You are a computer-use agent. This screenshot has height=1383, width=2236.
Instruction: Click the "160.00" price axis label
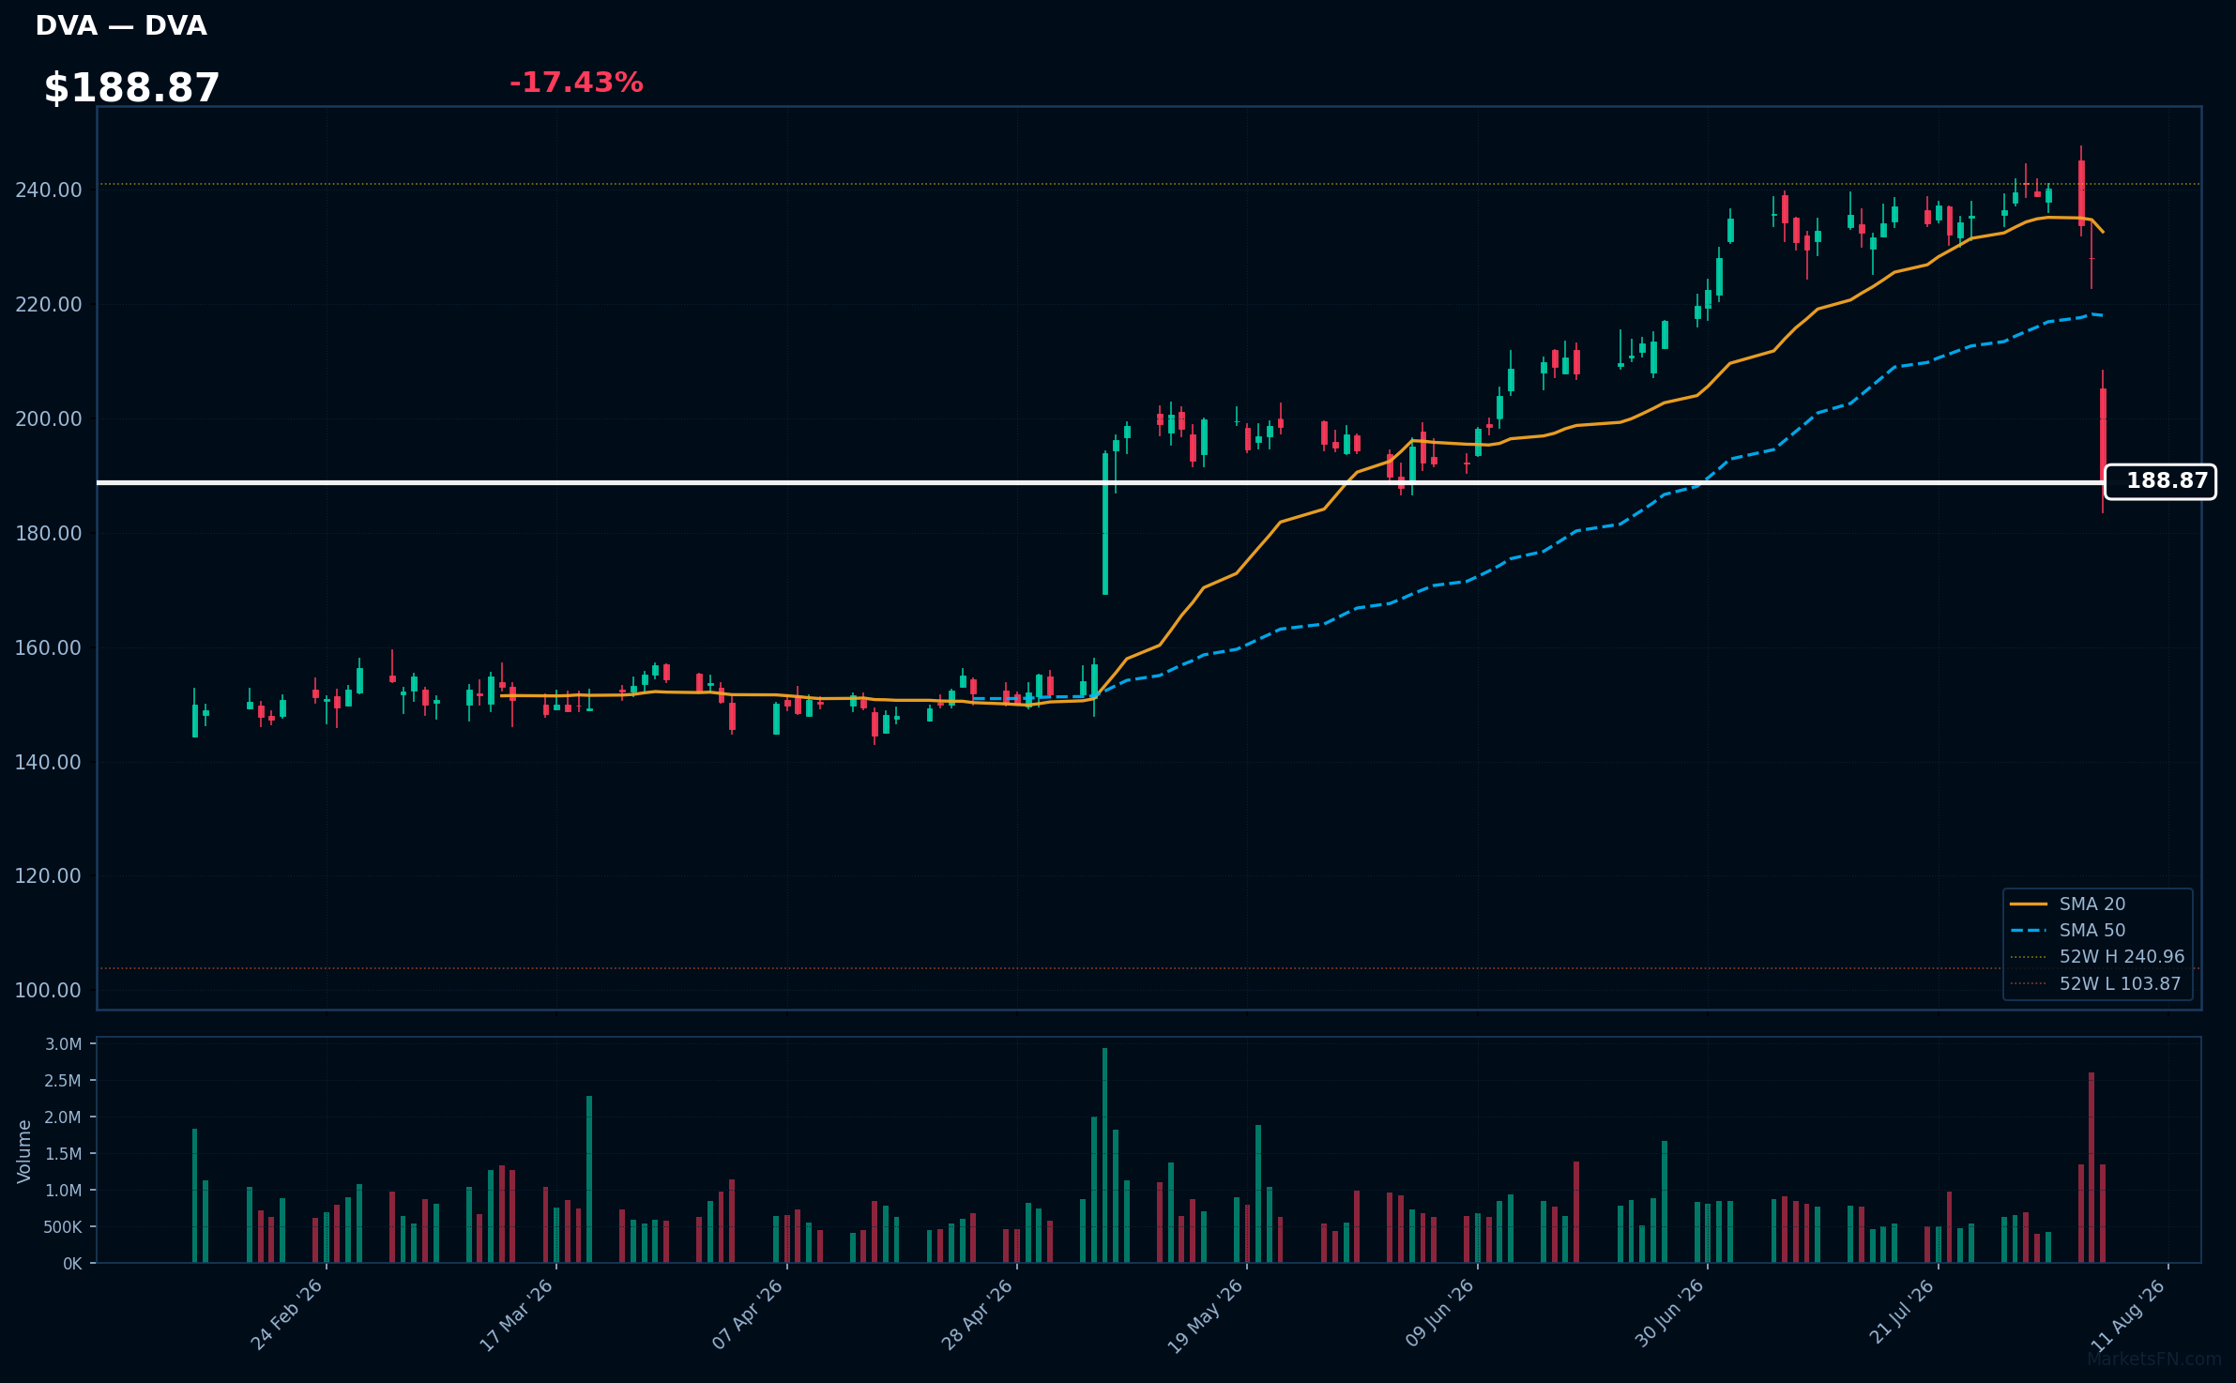[x=49, y=648]
